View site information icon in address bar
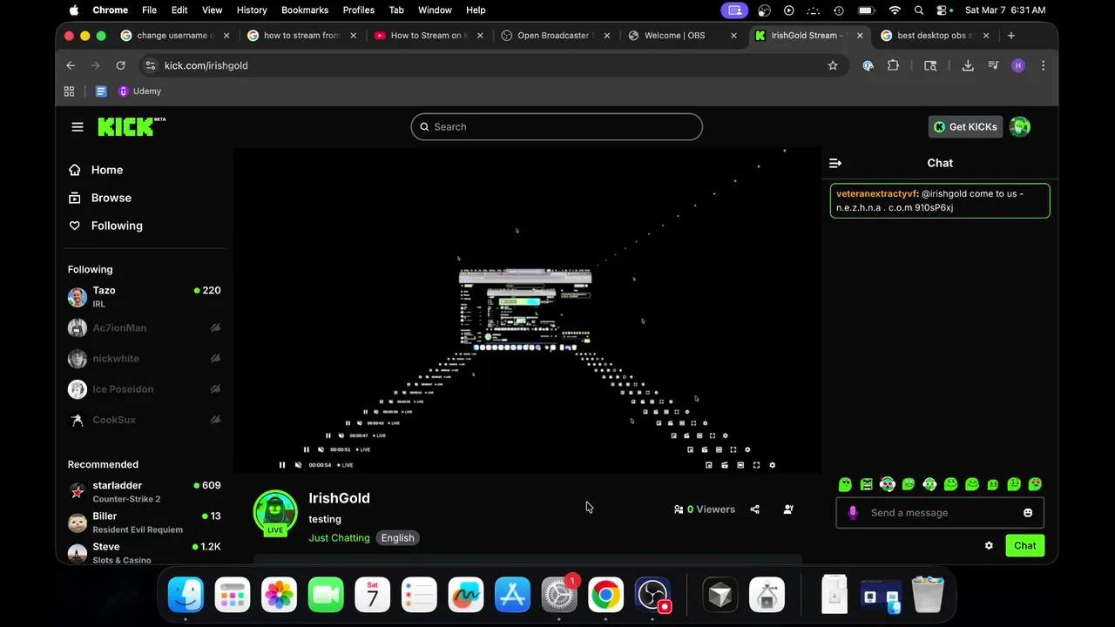Viewport: 1115px width, 627px height. coord(151,65)
